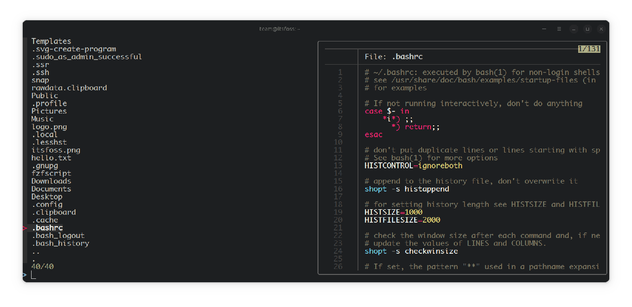Select itsfoss.png in the file list
632x307 pixels.
click(55, 150)
